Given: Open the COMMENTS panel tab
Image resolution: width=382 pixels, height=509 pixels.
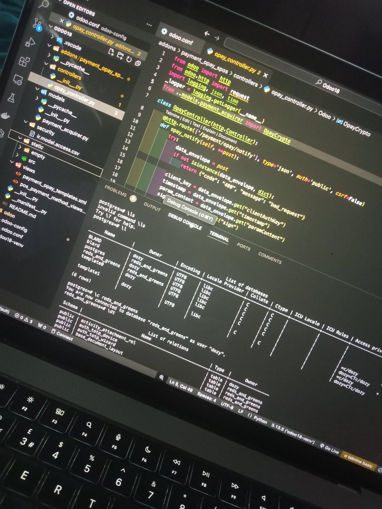Looking at the screenshot, I should click(x=270, y=257).
